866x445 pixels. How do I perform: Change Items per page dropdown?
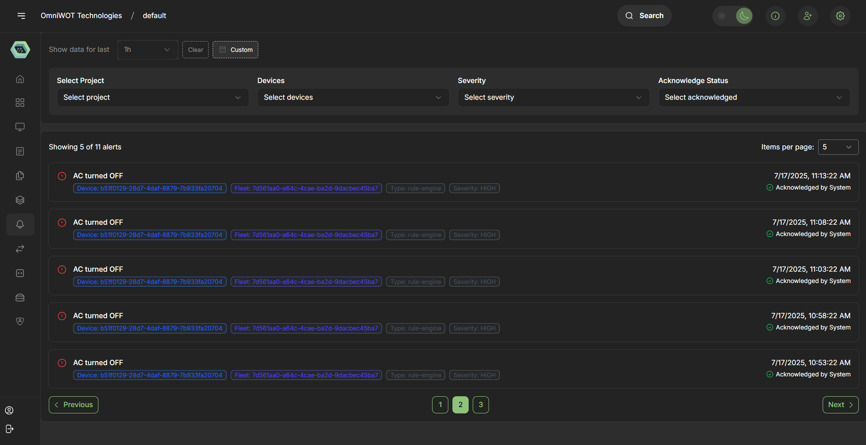[x=838, y=147]
